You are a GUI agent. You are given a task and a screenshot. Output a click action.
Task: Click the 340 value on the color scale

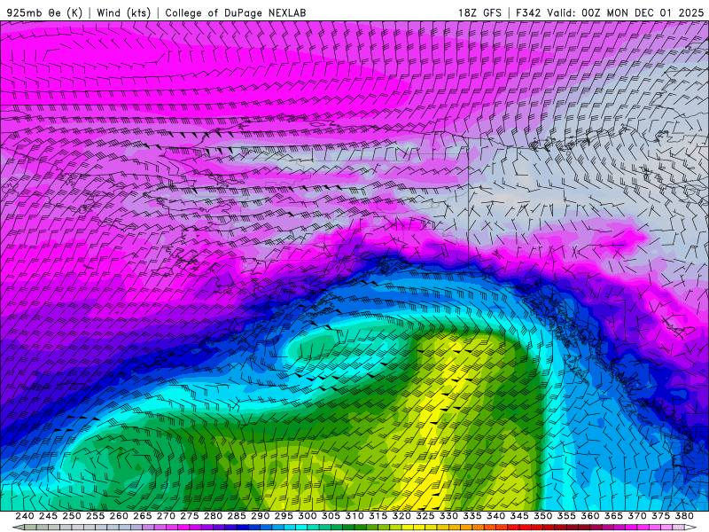pyautogui.click(x=495, y=516)
